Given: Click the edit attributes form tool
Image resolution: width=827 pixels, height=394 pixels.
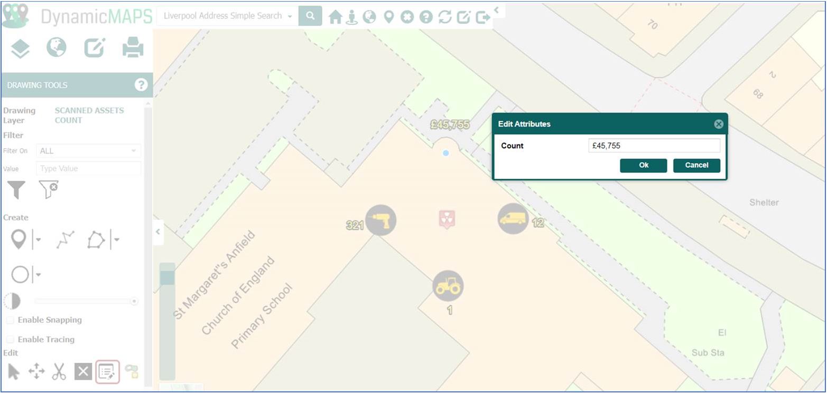Looking at the screenshot, I should point(107,372).
